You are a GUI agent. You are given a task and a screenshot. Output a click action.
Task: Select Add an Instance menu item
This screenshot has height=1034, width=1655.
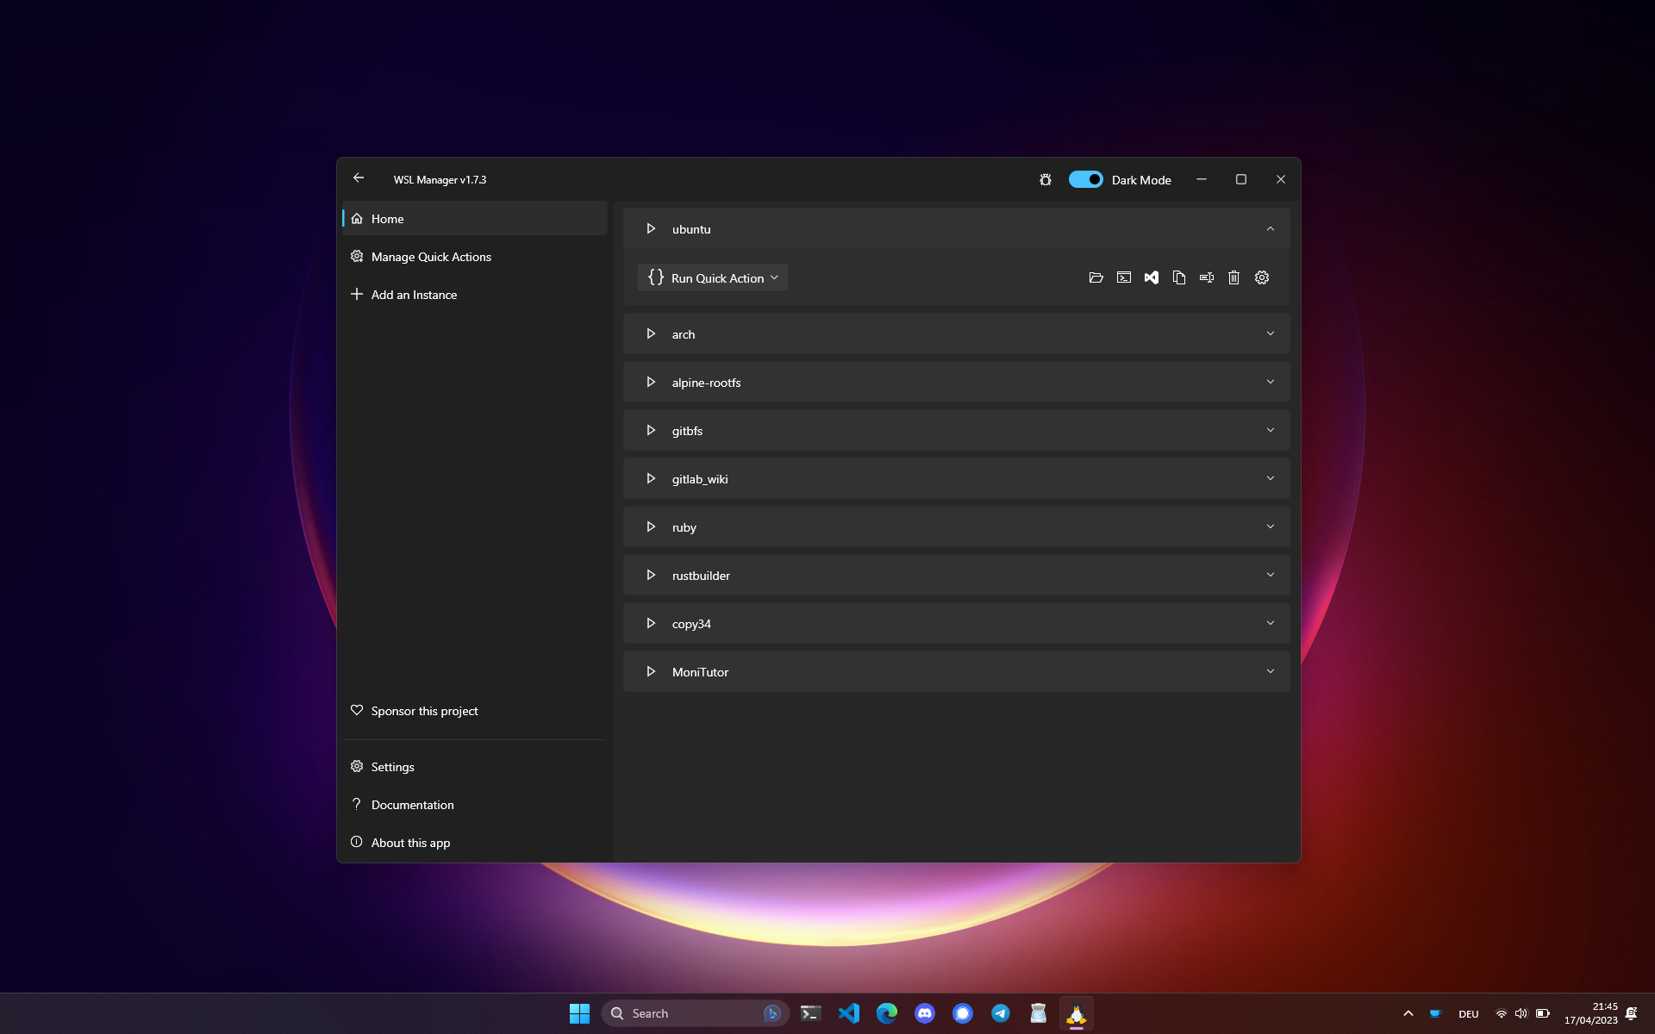(x=414, y=293)
